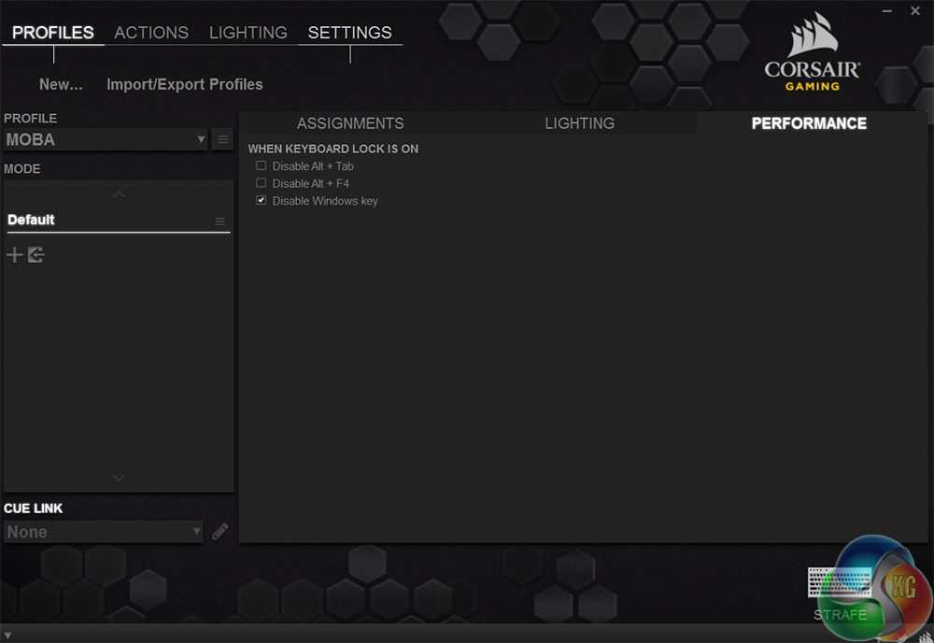Select the PERFORMANCE sub-tab

(x=809, y=123)
